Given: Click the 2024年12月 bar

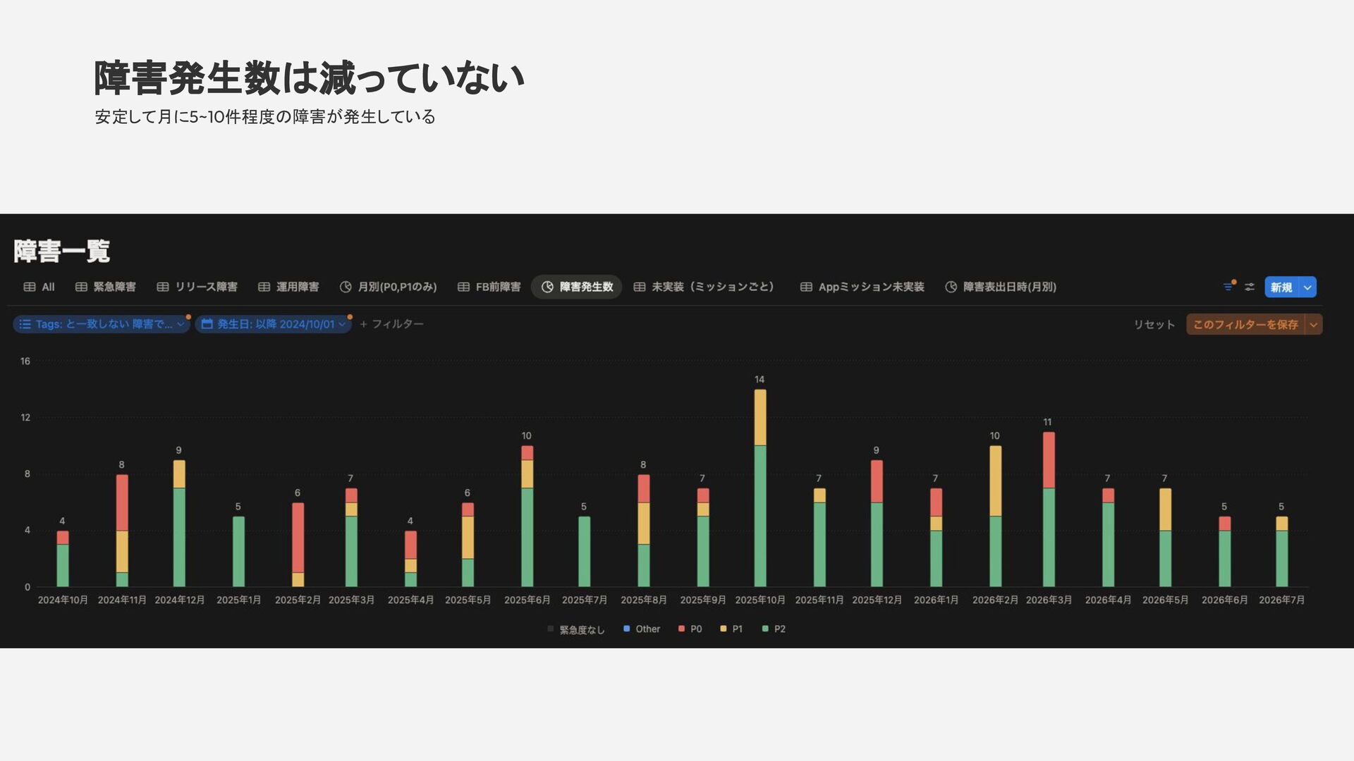Looking at the screenshot, I should (x=179, y=524).
